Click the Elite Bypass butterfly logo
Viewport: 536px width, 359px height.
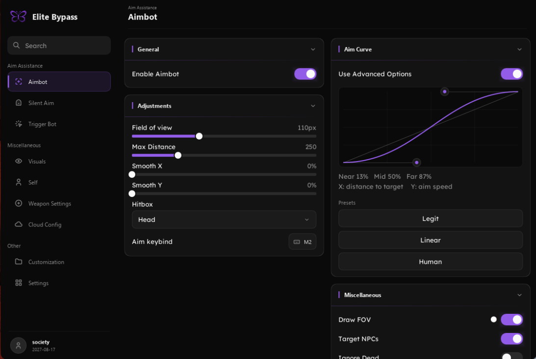click(18, 16)
